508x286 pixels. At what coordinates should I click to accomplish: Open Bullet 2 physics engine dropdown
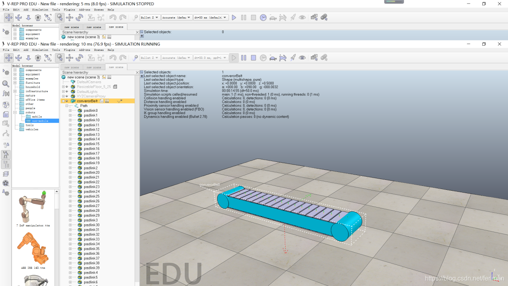click(150, 58)
